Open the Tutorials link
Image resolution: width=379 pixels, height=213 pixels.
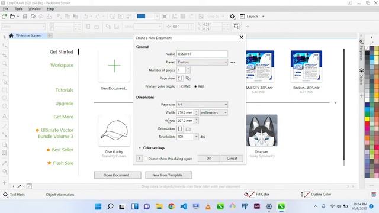65,90
